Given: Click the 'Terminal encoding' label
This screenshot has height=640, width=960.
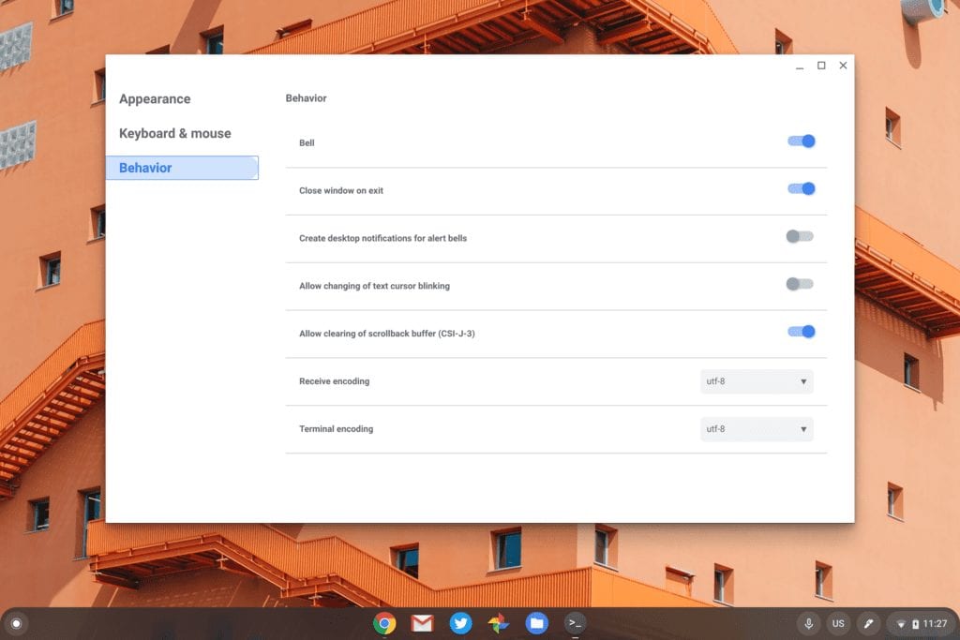Looking at the screenshot, I should 337,429.
